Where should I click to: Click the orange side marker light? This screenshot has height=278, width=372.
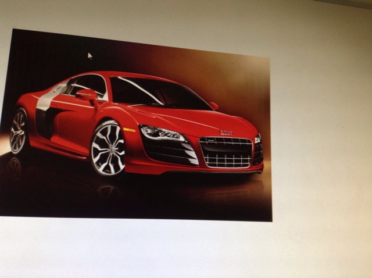129,130
